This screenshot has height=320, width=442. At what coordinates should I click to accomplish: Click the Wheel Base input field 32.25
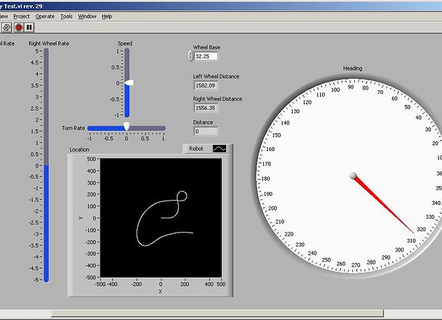click(x=206, y=56)
